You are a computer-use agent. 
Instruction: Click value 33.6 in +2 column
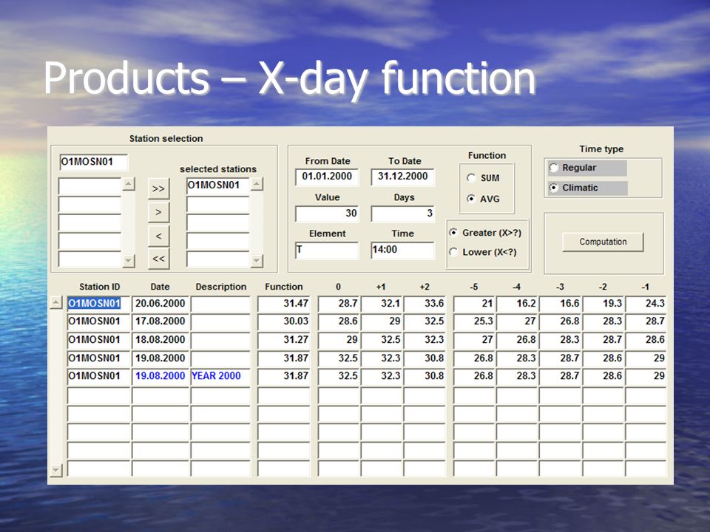click(425, 303)
